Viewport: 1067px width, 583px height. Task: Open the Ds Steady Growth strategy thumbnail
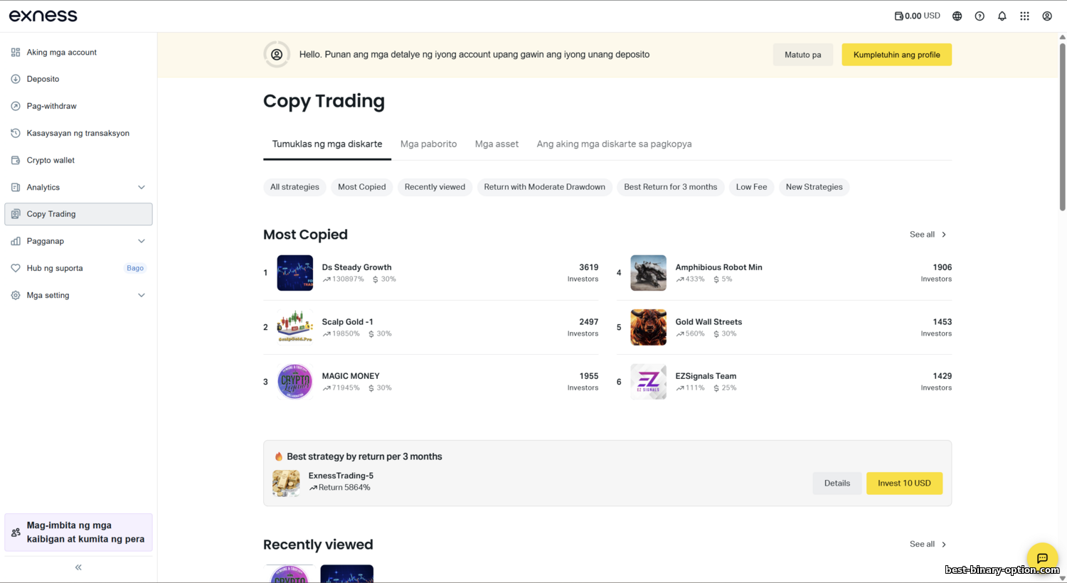pyautogui.click(x=294, y=273)
